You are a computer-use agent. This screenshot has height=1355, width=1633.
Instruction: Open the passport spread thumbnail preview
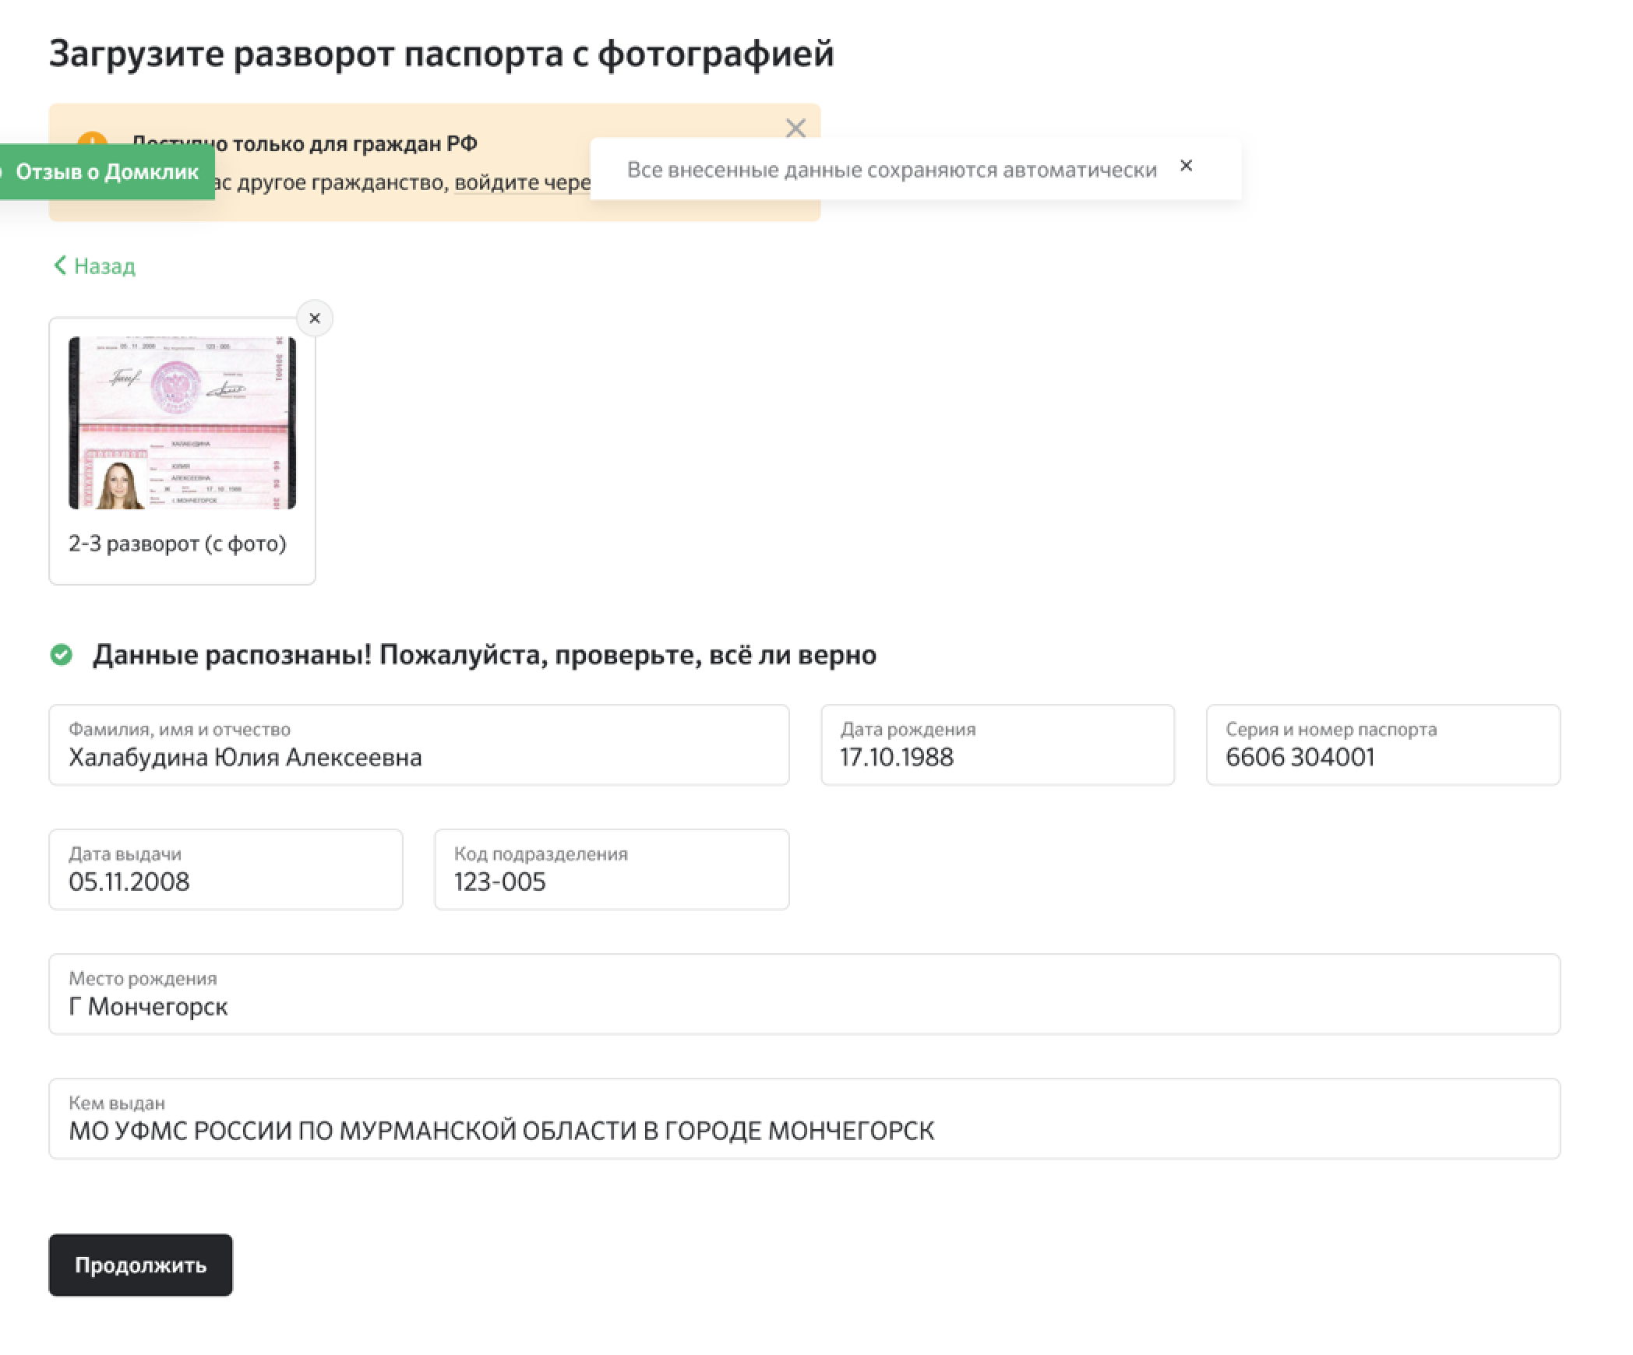pyautogui.click(x=182, y=423)
